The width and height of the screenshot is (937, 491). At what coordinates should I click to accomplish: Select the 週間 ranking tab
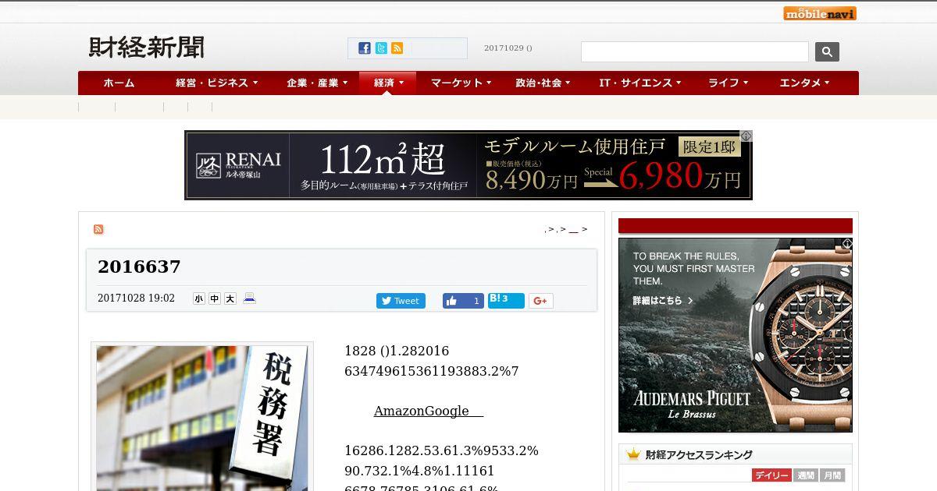point(806,475)
